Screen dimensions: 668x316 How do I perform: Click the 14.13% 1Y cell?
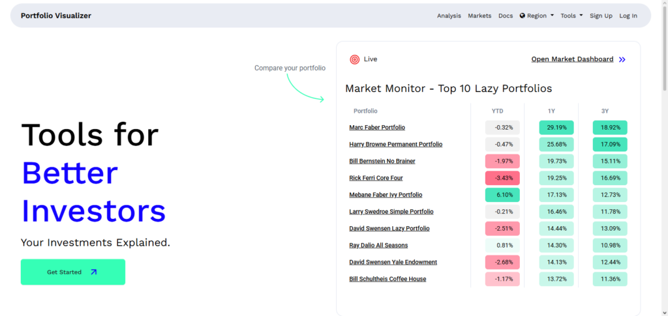tap(556, 262)
